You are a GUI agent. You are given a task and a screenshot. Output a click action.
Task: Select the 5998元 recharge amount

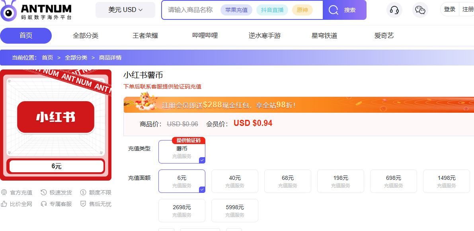235,210
